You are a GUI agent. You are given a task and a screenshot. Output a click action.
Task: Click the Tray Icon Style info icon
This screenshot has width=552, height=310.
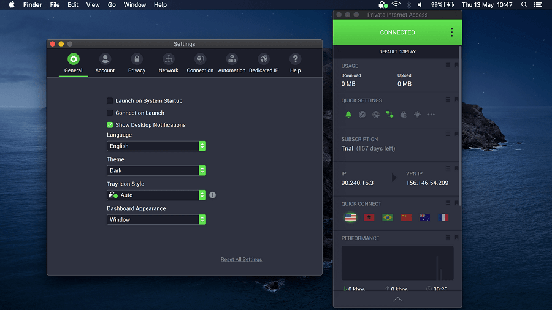213,195
